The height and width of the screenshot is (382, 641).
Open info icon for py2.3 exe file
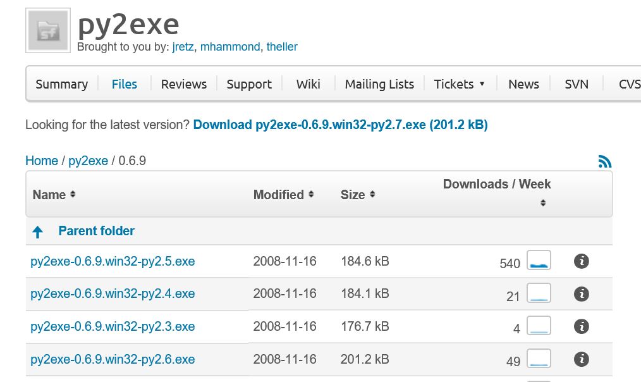(x=581, y=327)
